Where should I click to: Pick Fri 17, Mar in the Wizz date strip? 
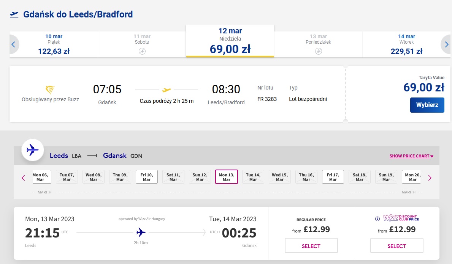(x=333, y=177)
